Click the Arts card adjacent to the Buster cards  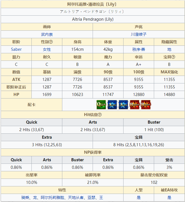[124, 105]
